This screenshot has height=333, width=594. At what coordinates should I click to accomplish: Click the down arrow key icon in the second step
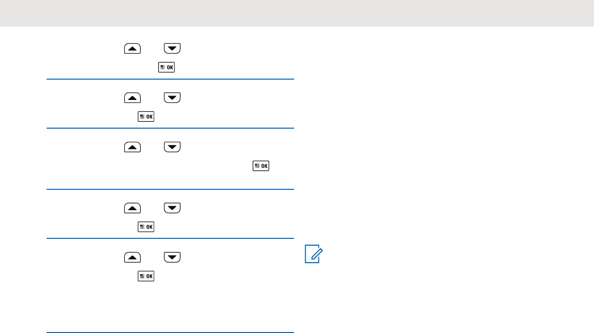(172, 98)
